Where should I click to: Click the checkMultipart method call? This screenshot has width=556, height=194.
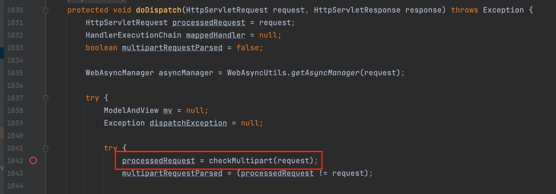tap(241, 161)
